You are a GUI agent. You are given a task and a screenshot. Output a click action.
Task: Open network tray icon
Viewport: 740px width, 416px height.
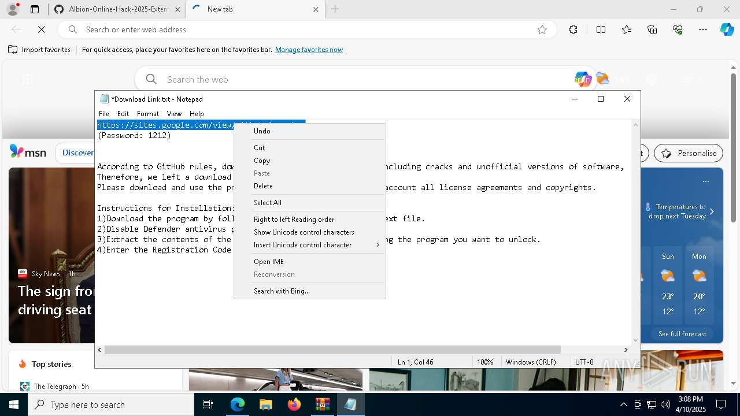pos(652,404)
